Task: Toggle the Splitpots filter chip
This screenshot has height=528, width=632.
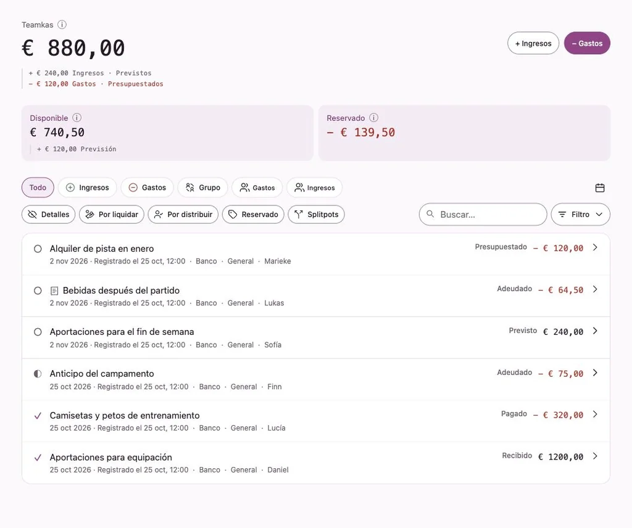Action: (x=316, y=214)
